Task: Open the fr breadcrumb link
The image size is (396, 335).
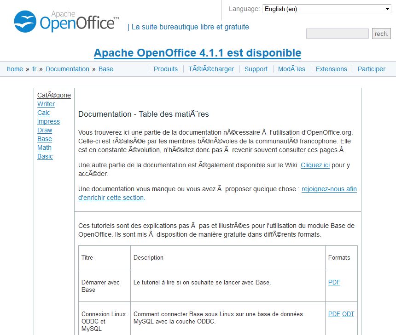Action: click(35, 69)
